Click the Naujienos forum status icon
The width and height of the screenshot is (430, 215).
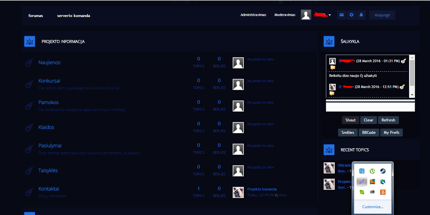tap(29, 63)
